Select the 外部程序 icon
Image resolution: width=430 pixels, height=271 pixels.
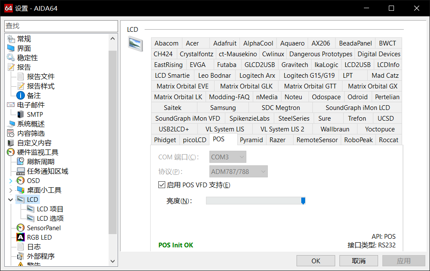pos(21,256)
